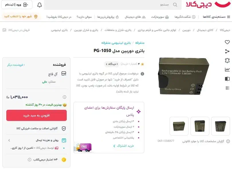
Task: Click the share product icon
Action: pyautogui.click(x=227, y=51)
